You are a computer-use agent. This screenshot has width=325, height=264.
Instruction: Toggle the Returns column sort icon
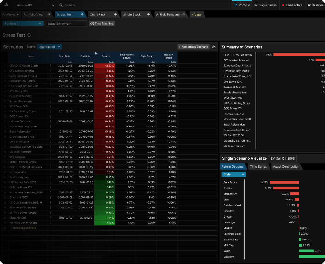tap(96, 53)
